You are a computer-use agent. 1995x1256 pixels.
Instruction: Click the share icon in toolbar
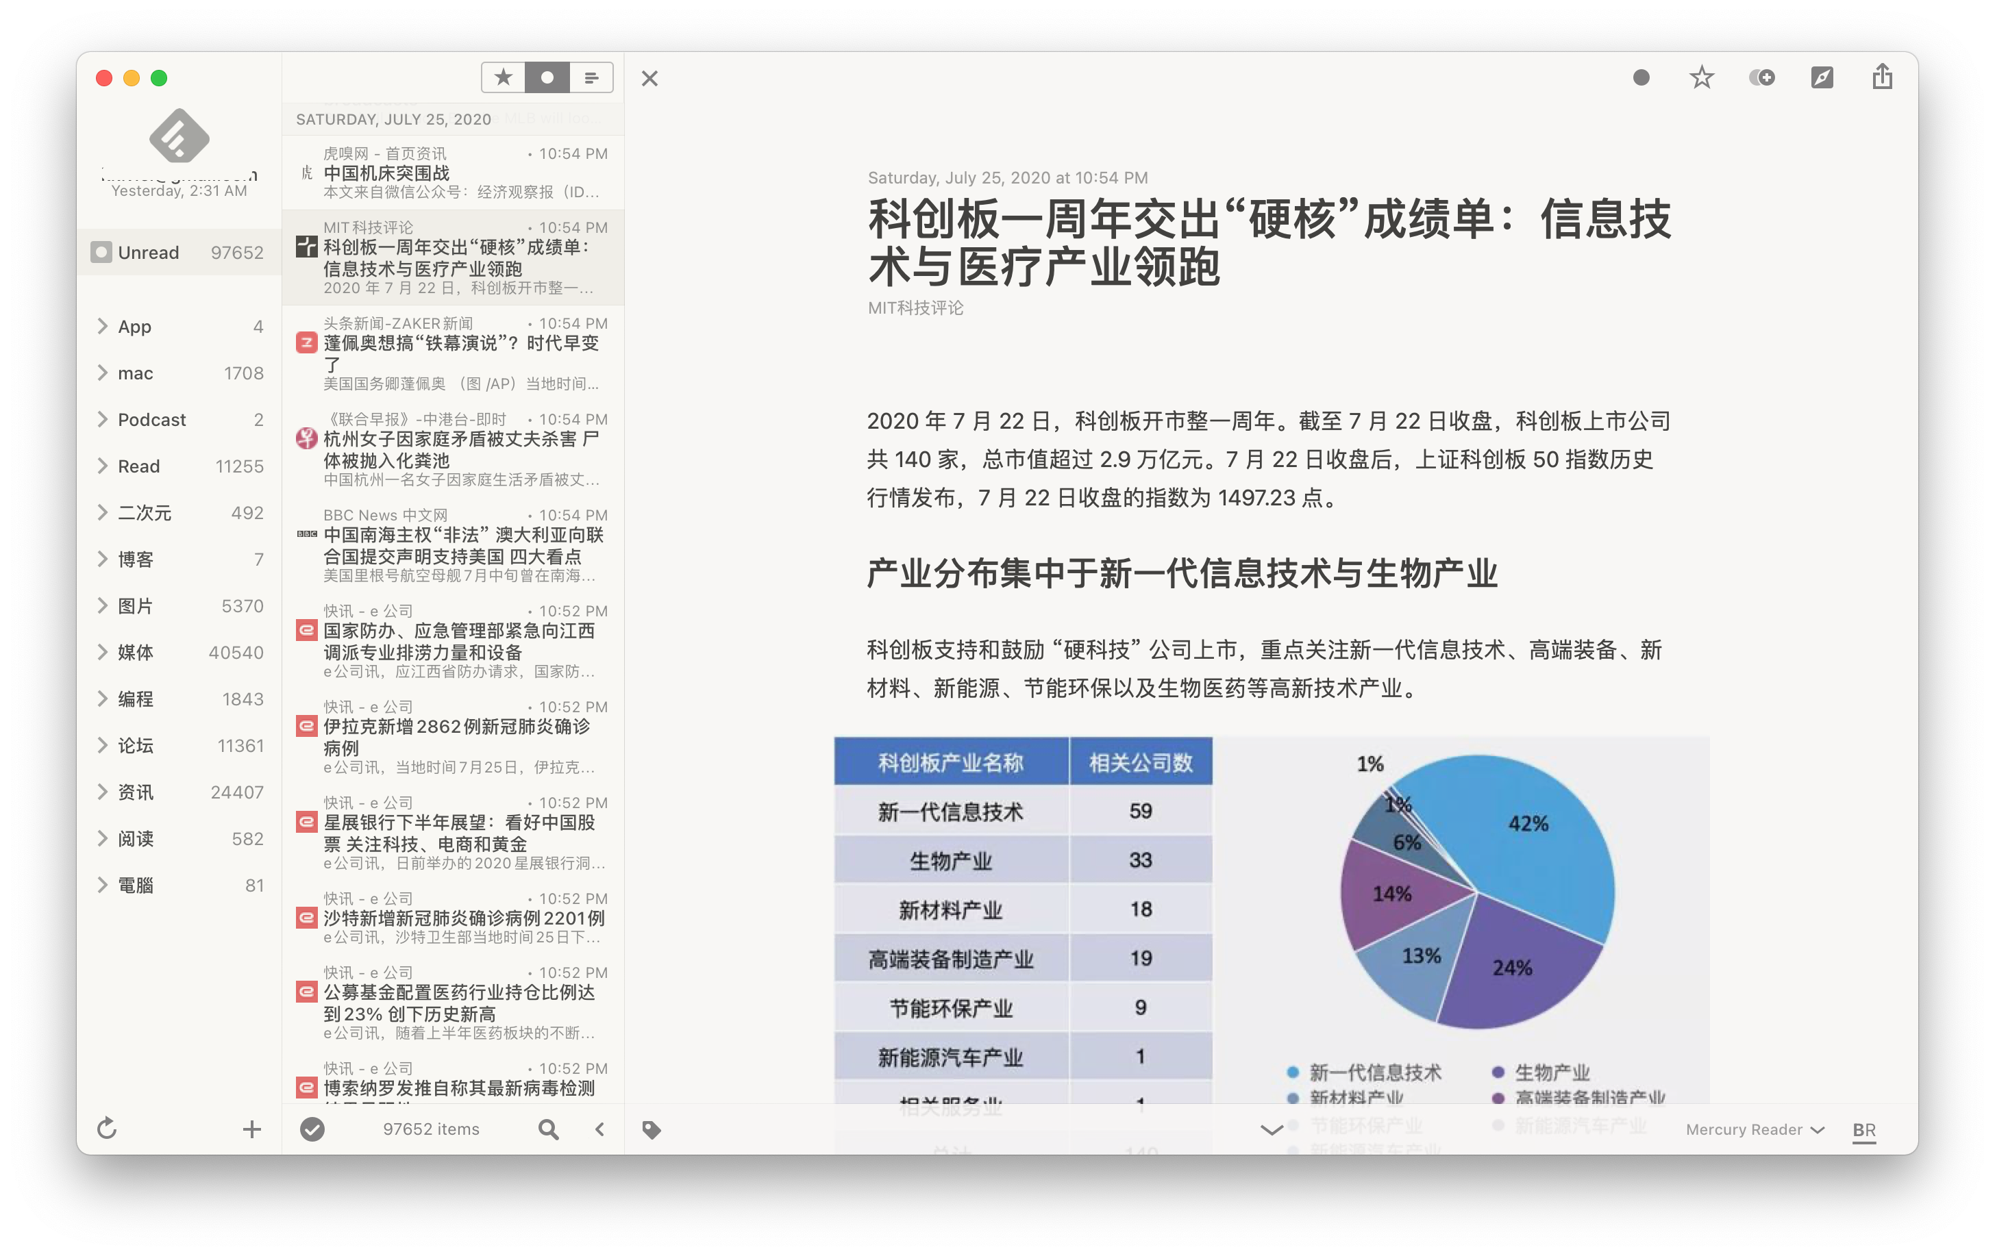click(1883, 77)
